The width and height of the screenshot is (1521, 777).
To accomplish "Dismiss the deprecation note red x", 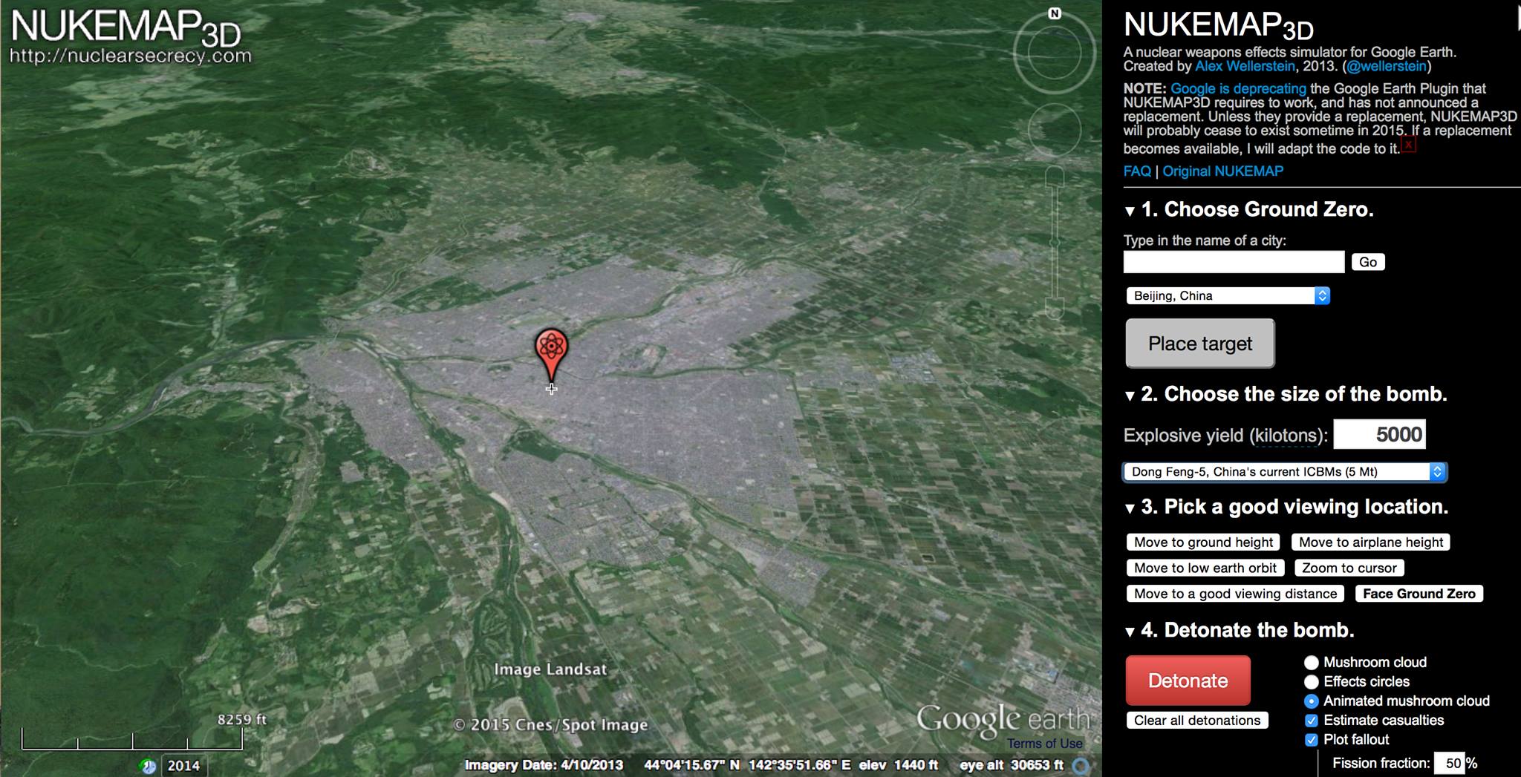I will [x=1408, y=145].
